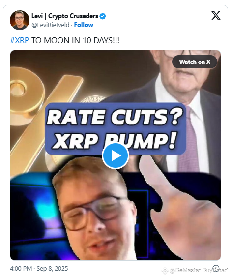
Task: Click the TO MOON IN 10 DAYS!!! text
Action: click(75, 40)
